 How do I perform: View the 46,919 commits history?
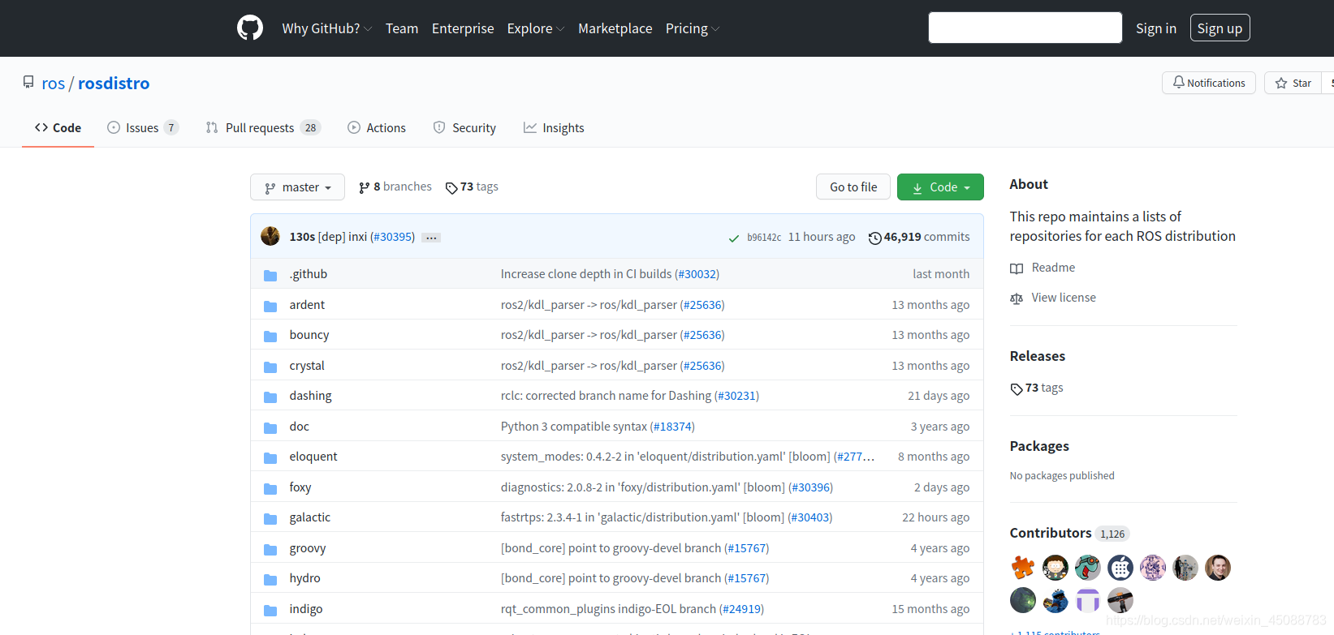tap(919, 237)
